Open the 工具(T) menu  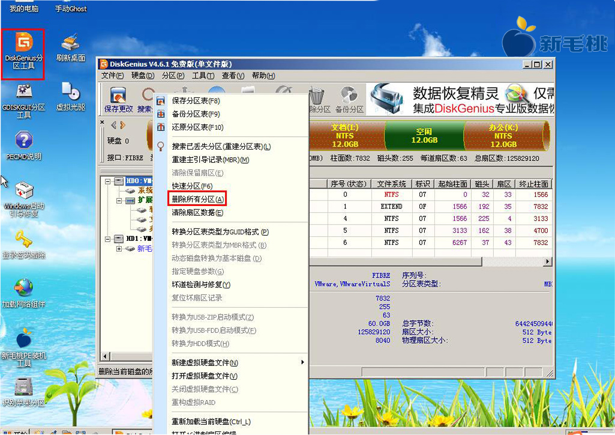coord(203,75)
